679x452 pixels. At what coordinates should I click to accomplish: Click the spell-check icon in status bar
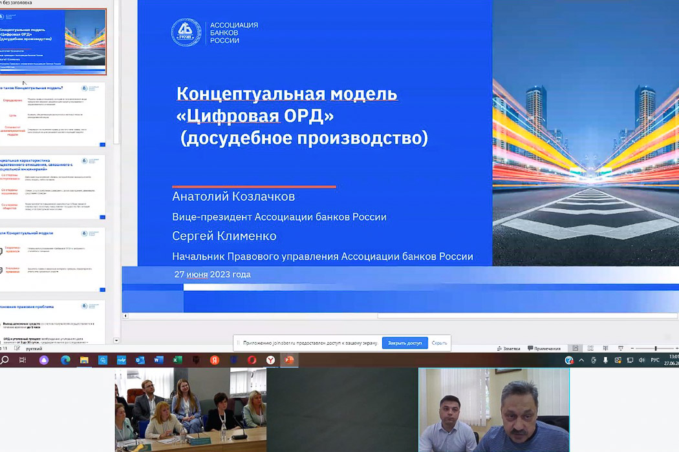click(x=17, y=348)
